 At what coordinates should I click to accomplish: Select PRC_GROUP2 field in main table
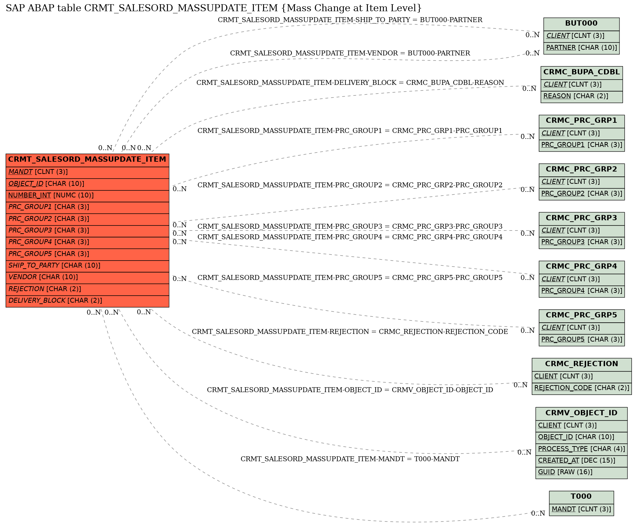[x=87, y=219]
